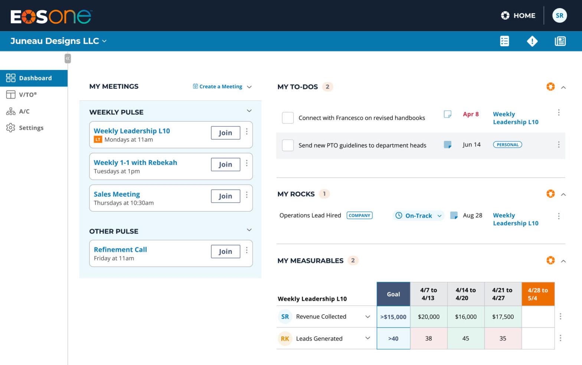Go to V/TO in sidebar
The width and height of the screenshot is (582, 365).
[28, 94]
